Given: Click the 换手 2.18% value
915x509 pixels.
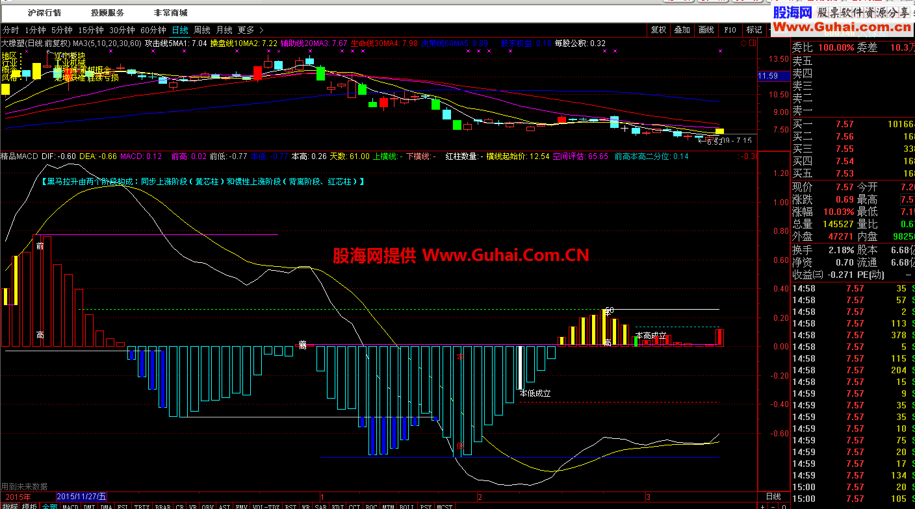Looking at the screenshot, I should (840, 250).
